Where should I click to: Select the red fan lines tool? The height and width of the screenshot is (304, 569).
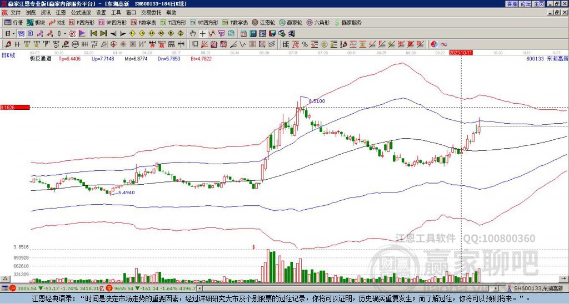coord(204,44)
